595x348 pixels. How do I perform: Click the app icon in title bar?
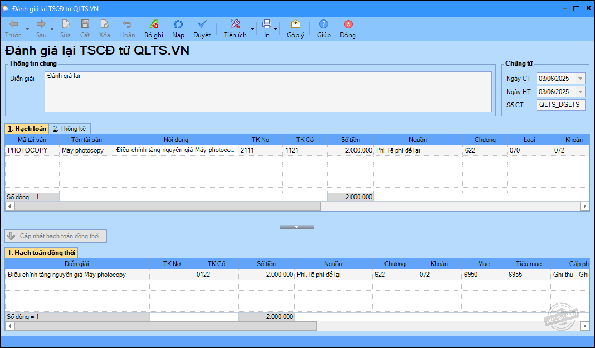(x=6, y=8)
